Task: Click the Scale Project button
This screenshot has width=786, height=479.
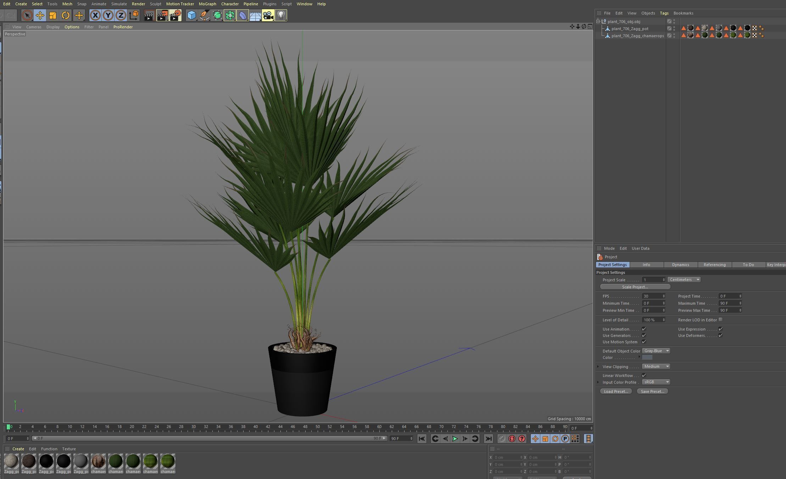Action: coord(635,287)
